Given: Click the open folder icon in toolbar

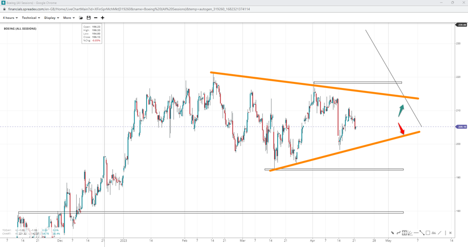Looking at the screenshot, I should coord(81,18).
